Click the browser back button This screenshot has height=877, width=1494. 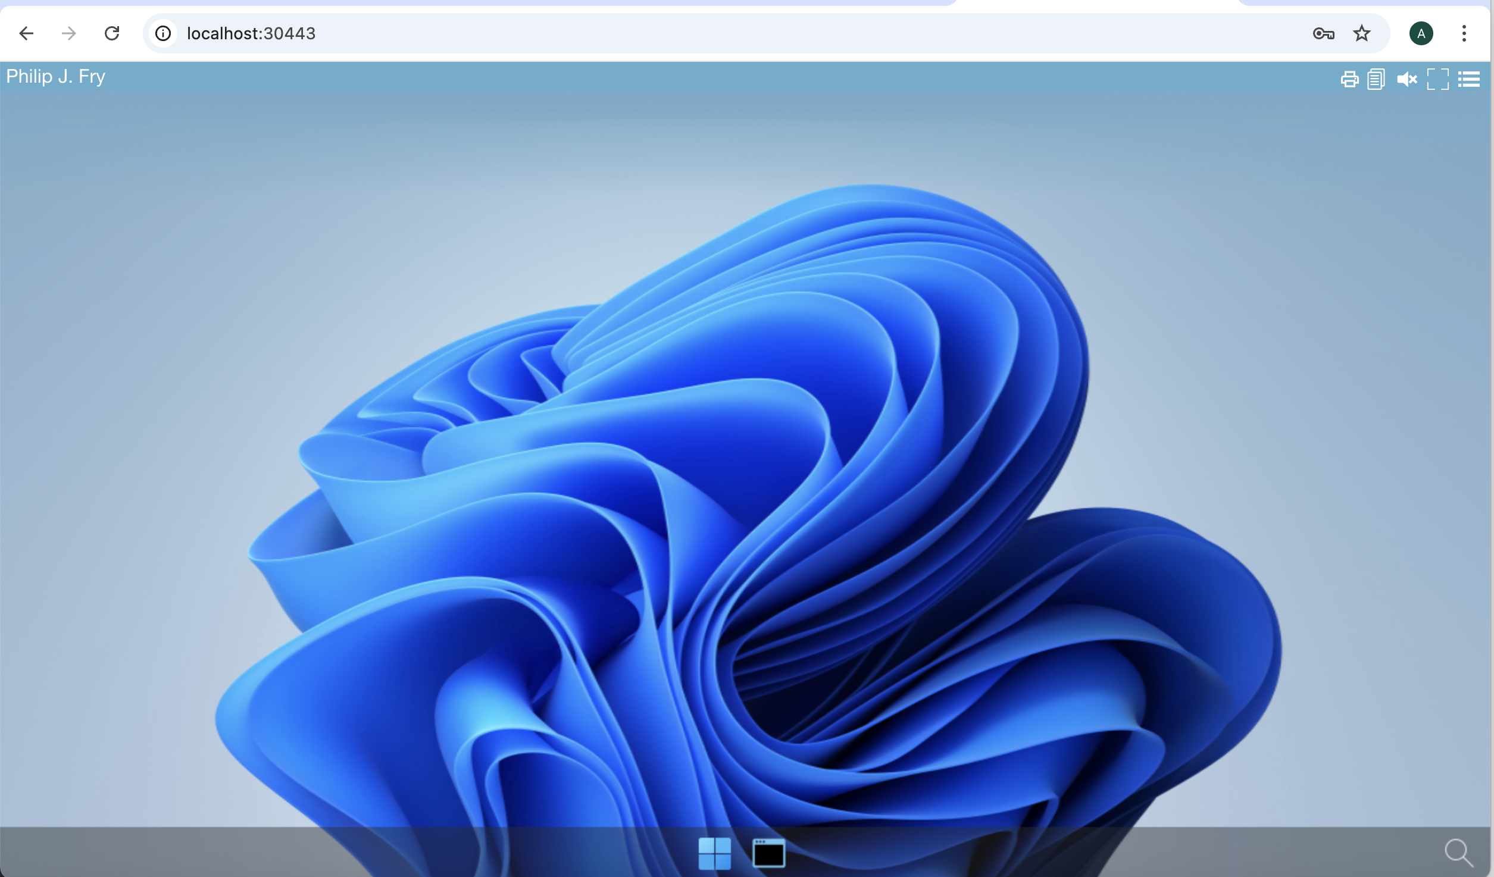pos(26,33)
